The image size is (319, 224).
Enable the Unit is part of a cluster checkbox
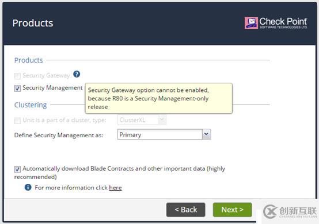(17, 120)
